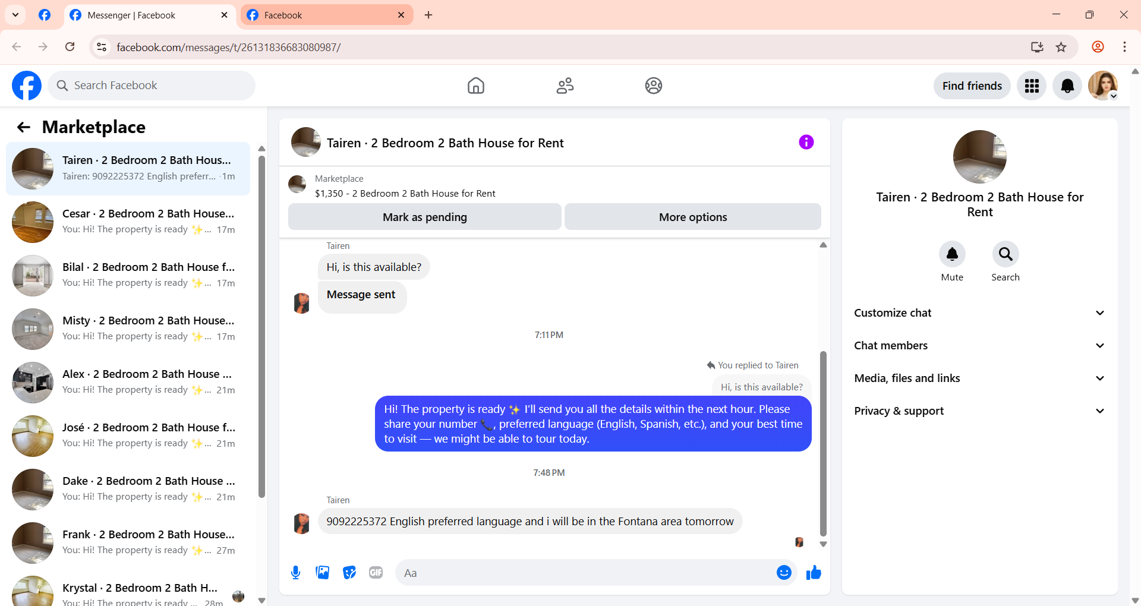Open the install app icon in address bar

pyautogui.click(x=1037, y=47)
